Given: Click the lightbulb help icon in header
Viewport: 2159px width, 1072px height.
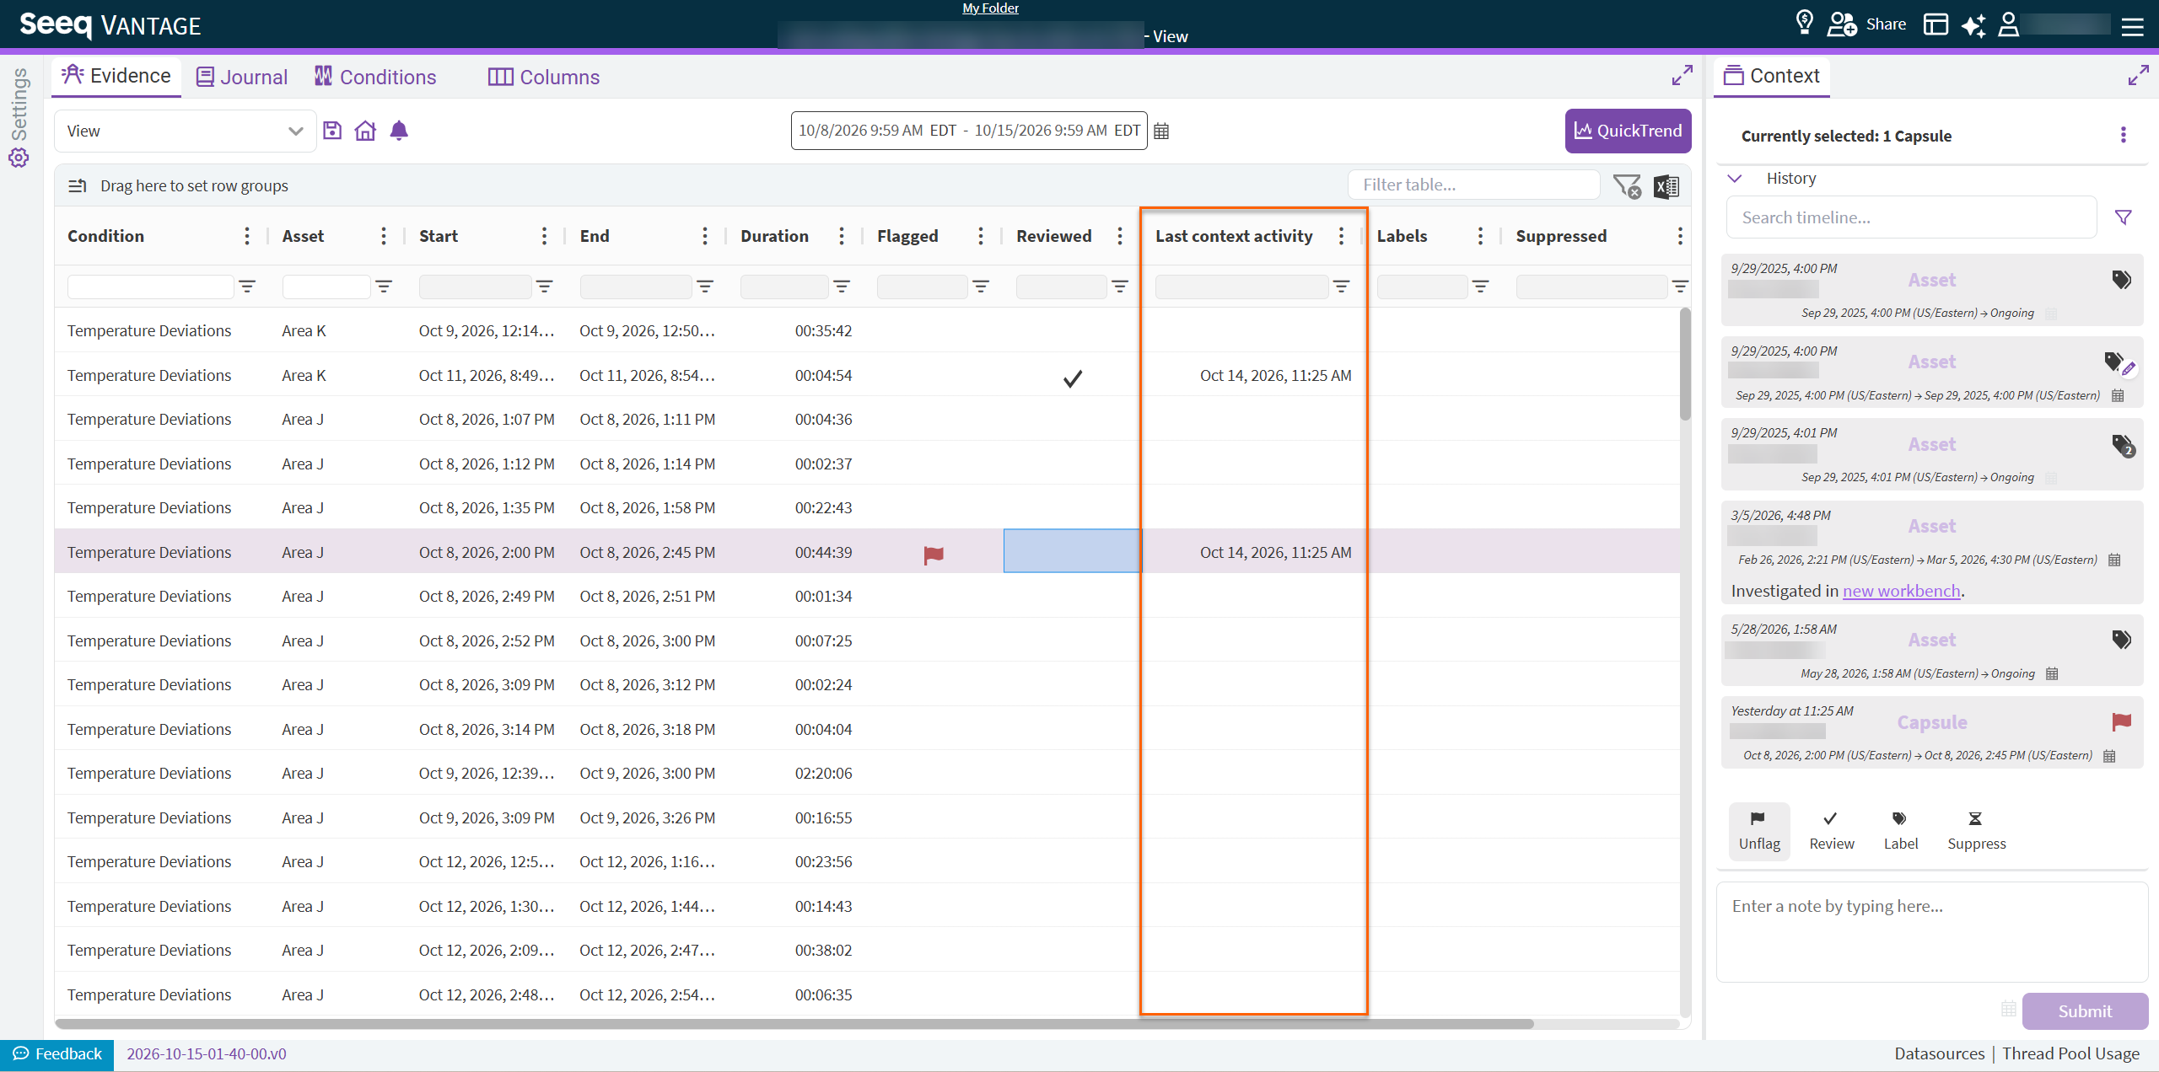Looking at the screenshot, I should [1804, 23].
